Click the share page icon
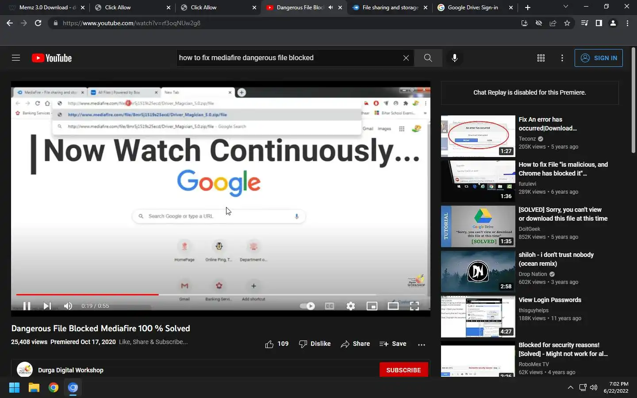 553,23
